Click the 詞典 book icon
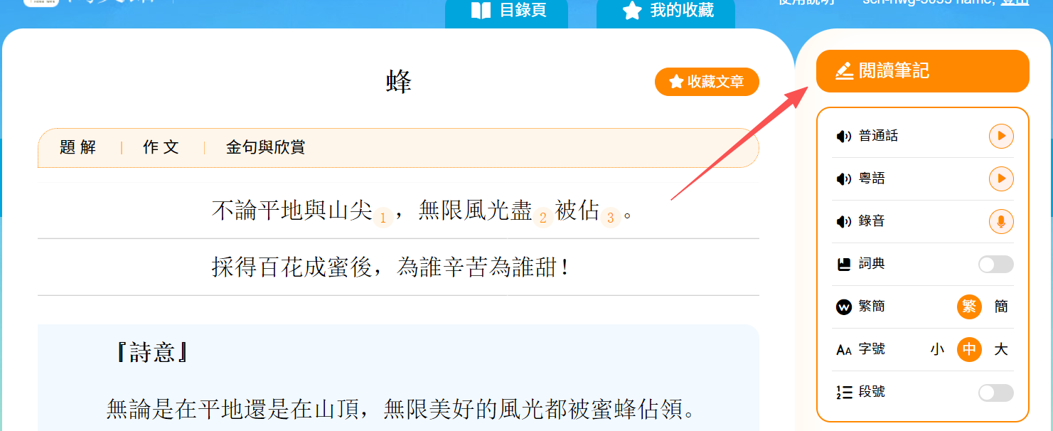Screen dimensions: 1053x431 (844, 265)
